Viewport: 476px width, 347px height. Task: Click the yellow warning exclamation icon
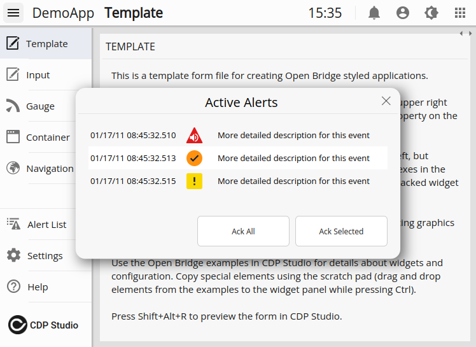(x=194, y=181)
